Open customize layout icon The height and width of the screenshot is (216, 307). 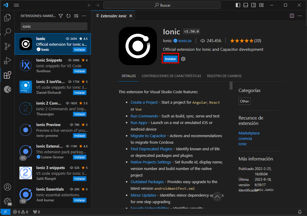(x=261, y=5)
